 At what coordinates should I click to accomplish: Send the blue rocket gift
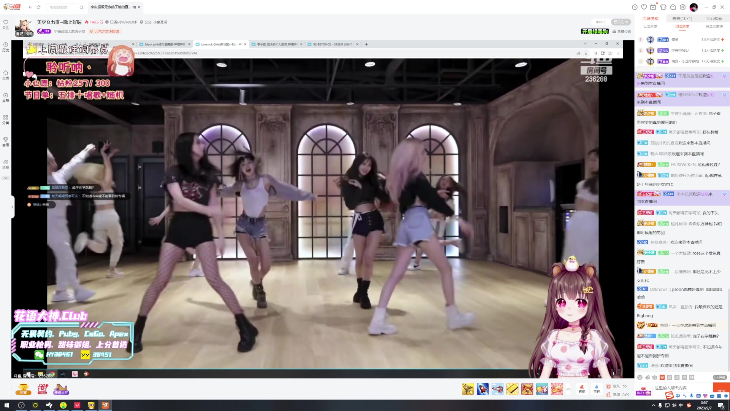click(x=482, y=389)
